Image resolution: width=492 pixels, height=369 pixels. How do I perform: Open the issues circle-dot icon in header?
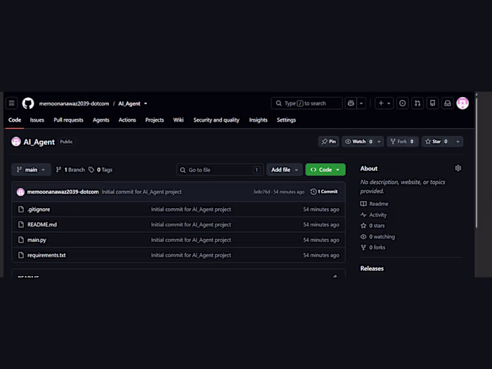402,103
